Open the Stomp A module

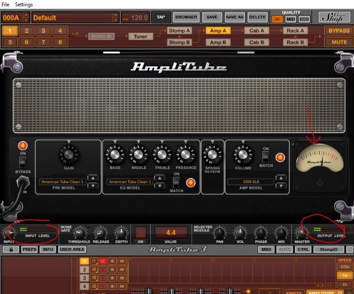(180, 30)
